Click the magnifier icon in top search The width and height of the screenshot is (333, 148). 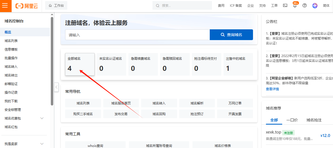158,6
